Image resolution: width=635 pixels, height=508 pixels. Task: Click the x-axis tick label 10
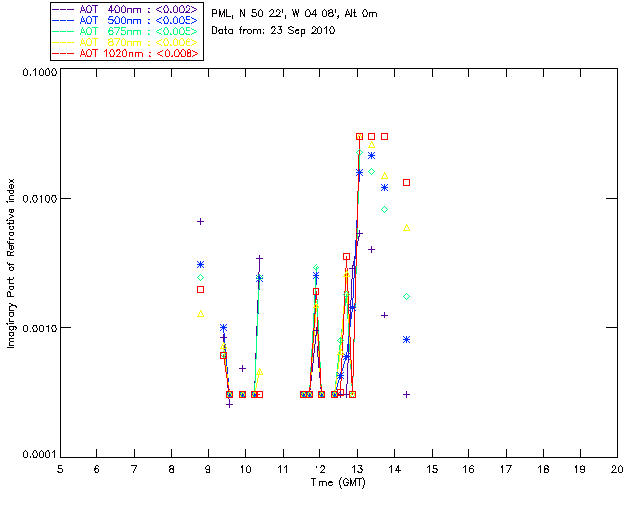245,469
